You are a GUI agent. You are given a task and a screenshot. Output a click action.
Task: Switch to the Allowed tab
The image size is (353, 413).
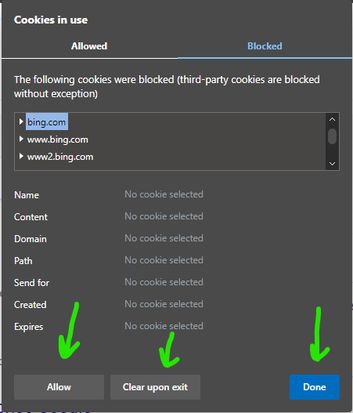[89, 46]
